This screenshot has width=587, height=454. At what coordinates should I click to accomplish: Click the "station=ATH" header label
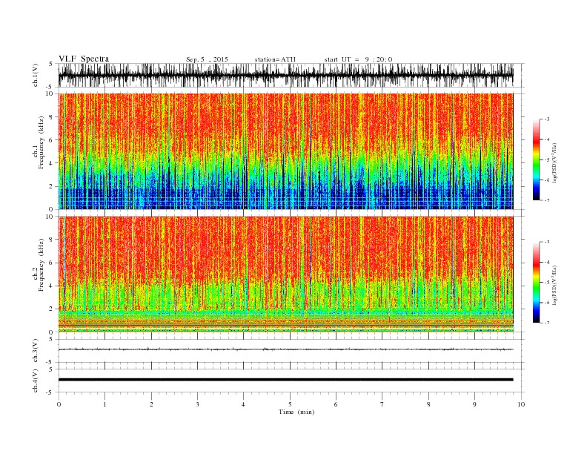[275, 59]
